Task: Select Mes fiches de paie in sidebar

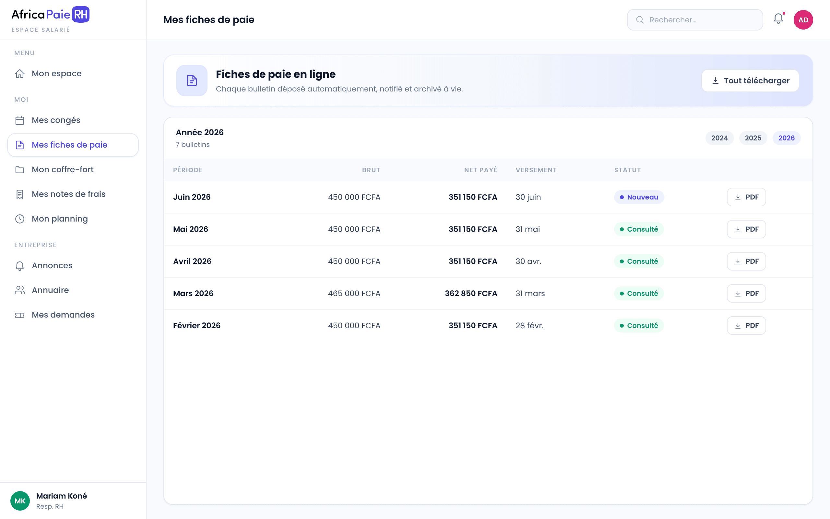Action: (73, 145)
